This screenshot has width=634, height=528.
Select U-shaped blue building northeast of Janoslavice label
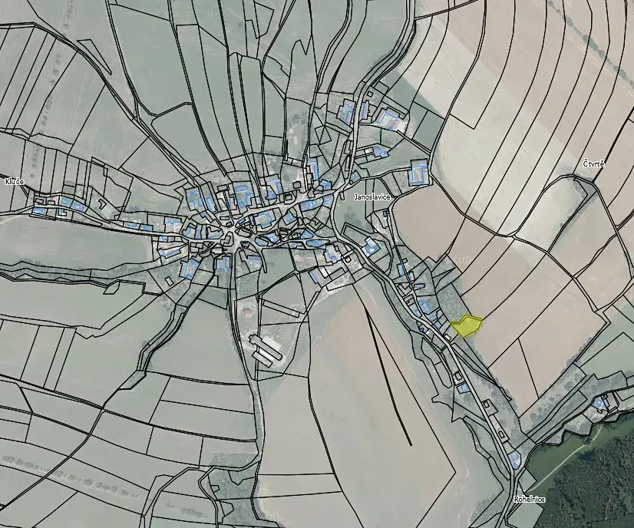(x=419, y=171)
